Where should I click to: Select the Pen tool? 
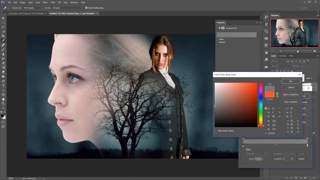pyautogui.click(x=3, y=81)
